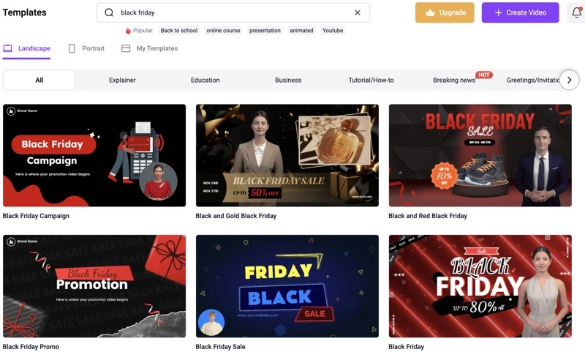Viewport: 585px width, 363px height.
Task: Click the magnifier search icon
Action: [109, 12]
